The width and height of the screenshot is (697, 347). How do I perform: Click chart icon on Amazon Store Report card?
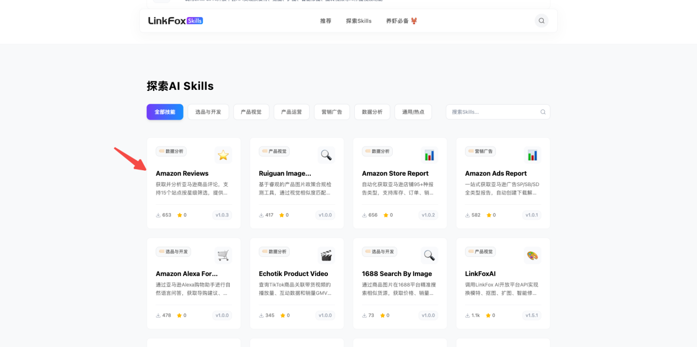point(429,155)
